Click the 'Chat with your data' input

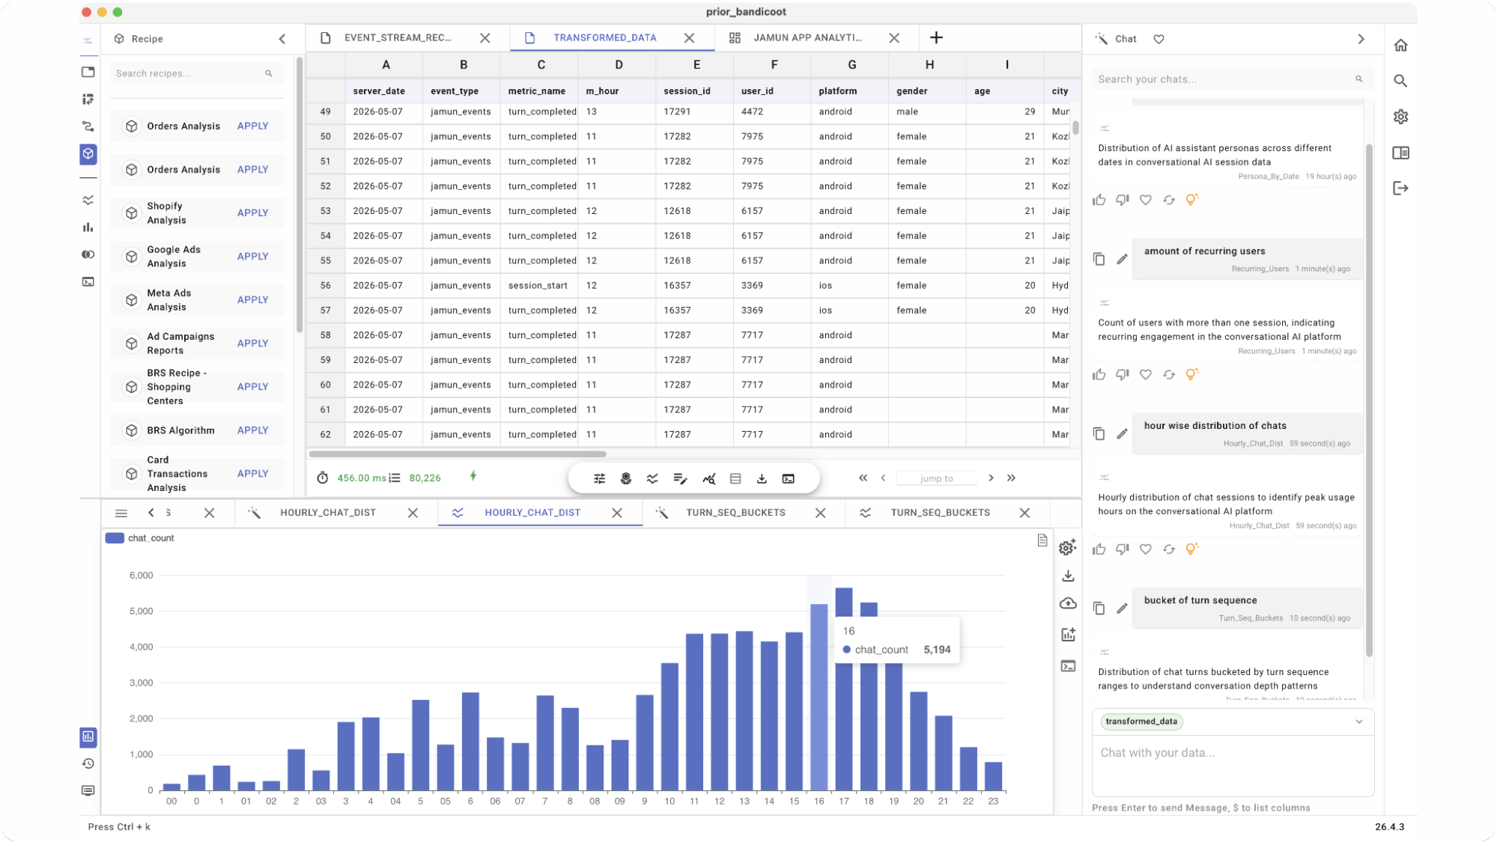pyautogui.click(x=1233, y=765)
